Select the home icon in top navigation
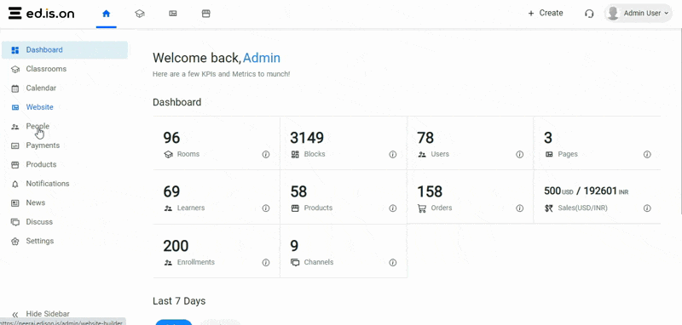This screenshot has width=682, height=325. click(x=106, y=14)
